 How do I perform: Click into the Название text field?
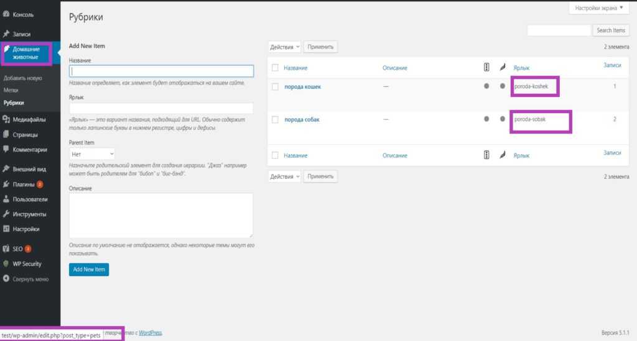[161, 71]
